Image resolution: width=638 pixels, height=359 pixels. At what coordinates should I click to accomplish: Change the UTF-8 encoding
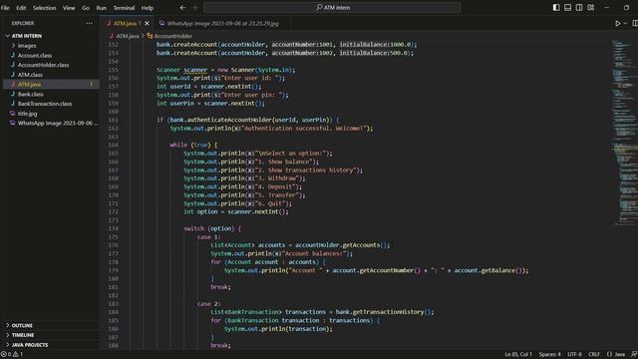(x=574, y=354)
